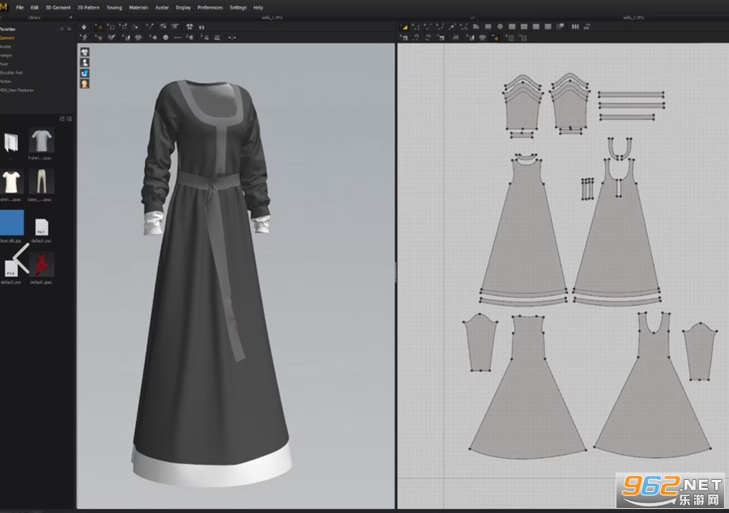
Task: Open the File menu
Action: pos(19,7)
